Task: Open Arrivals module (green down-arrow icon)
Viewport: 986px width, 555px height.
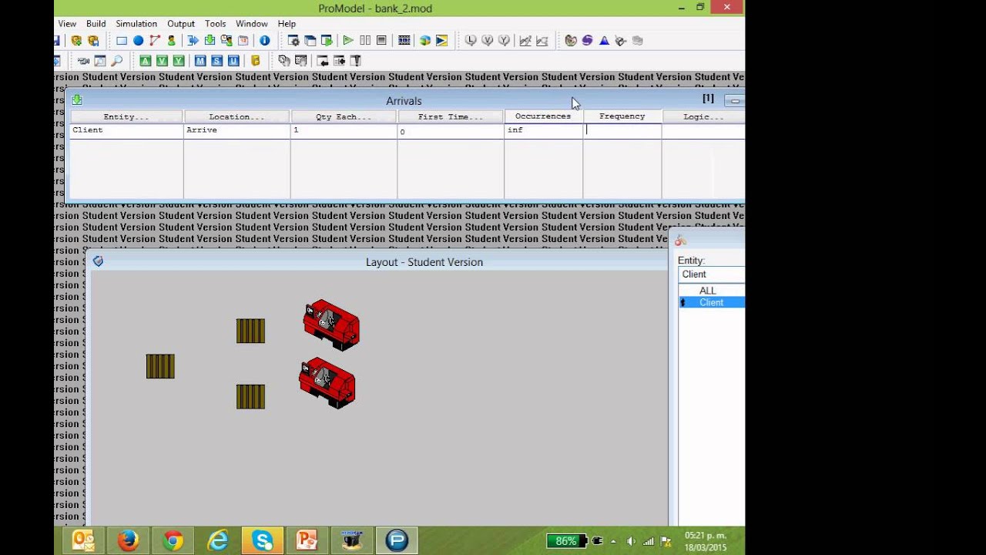Action: point(210,41)
